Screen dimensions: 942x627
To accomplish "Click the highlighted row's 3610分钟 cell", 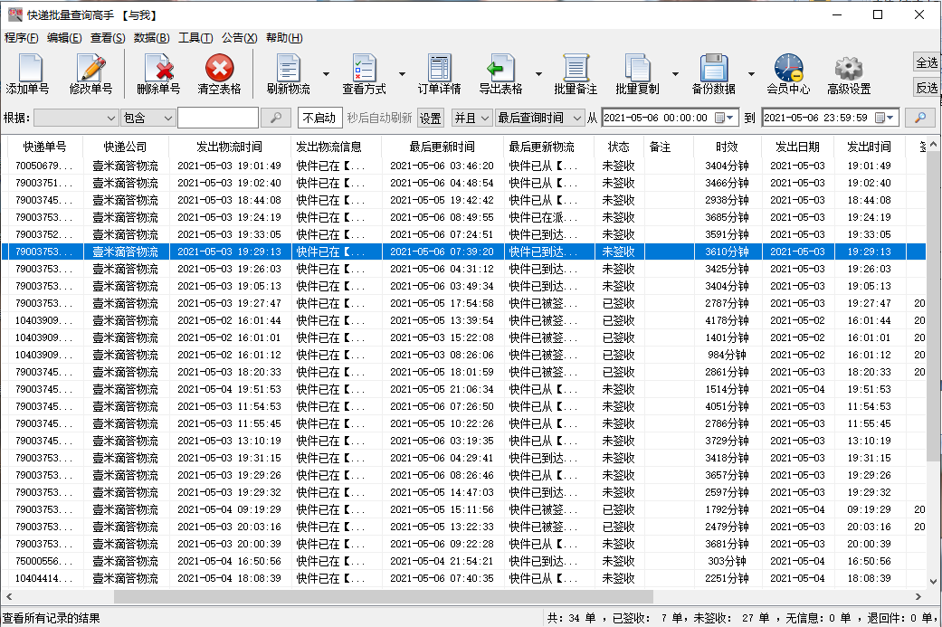I will [x=727, y=252].
